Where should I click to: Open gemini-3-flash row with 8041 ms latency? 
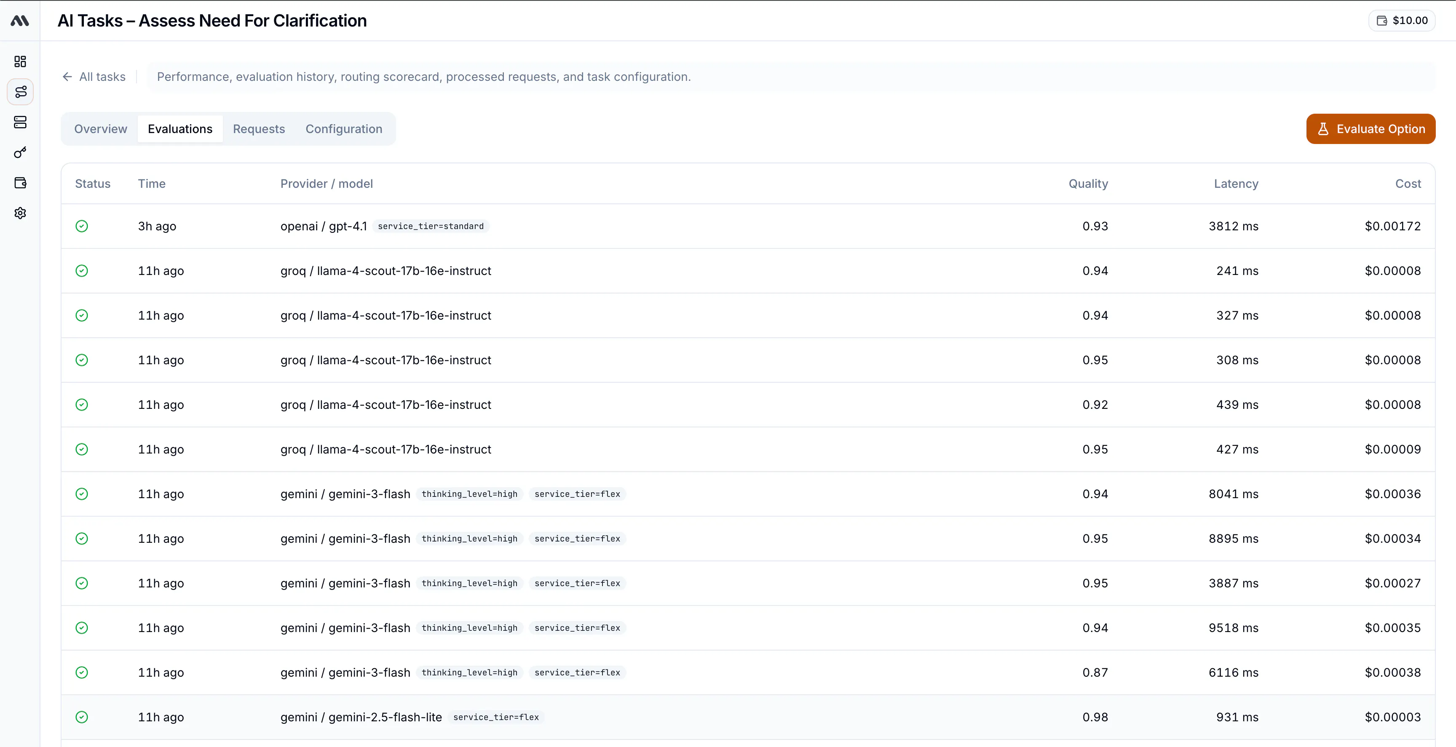coord(748,494)
